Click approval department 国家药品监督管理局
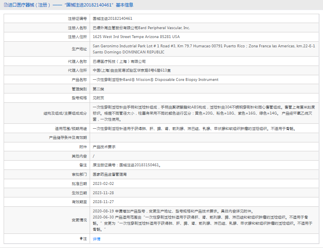Screen dimensions: 323x248 110,174
